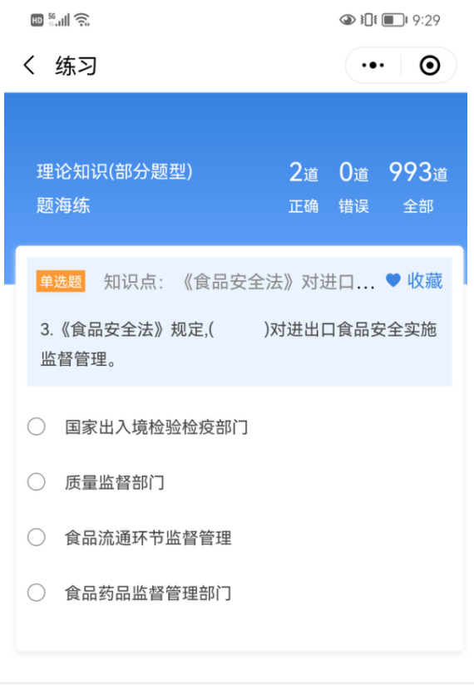Viewport: 474px width, 685px height.
Task: Tap the mini program close target icon
Action: click(x=430, y=66)
